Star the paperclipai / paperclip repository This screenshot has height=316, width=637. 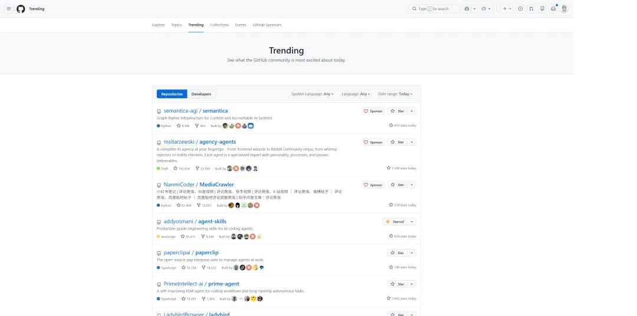tap(397, 253)
